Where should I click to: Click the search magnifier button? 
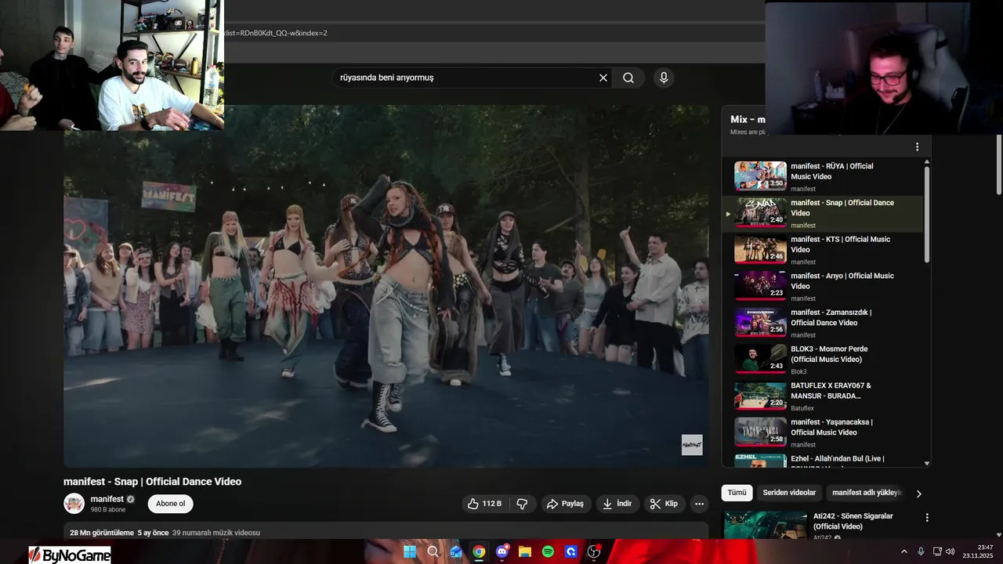point(628,78)
